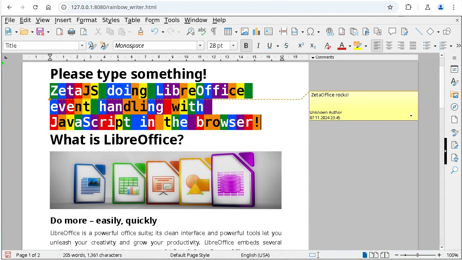Click English (USA) language status
The image size is (462, 260).
pos(255,255)
